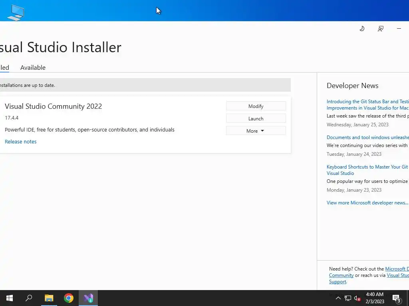This screenshot has width=409, height=306.
Task: Switch to the Installed tab
Action: (4, 68)
